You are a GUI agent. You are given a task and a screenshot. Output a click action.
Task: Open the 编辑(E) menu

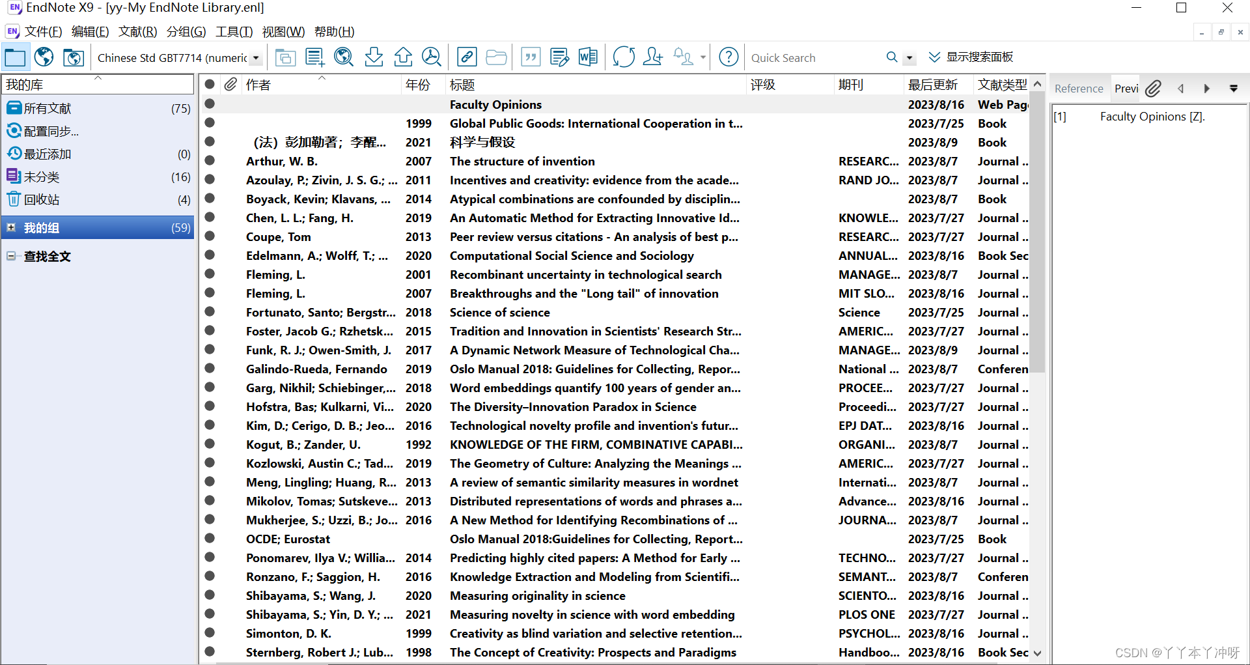click(90, 31)
